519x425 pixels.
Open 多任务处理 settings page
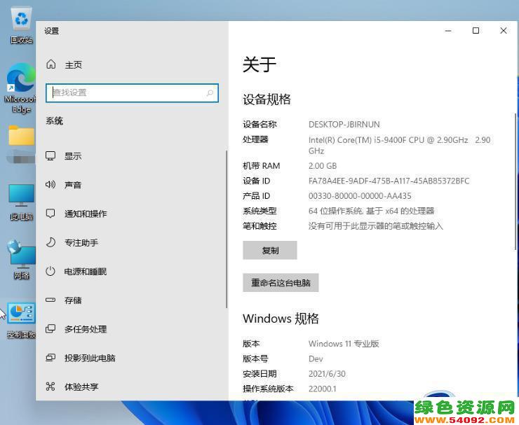click(86, 329)
